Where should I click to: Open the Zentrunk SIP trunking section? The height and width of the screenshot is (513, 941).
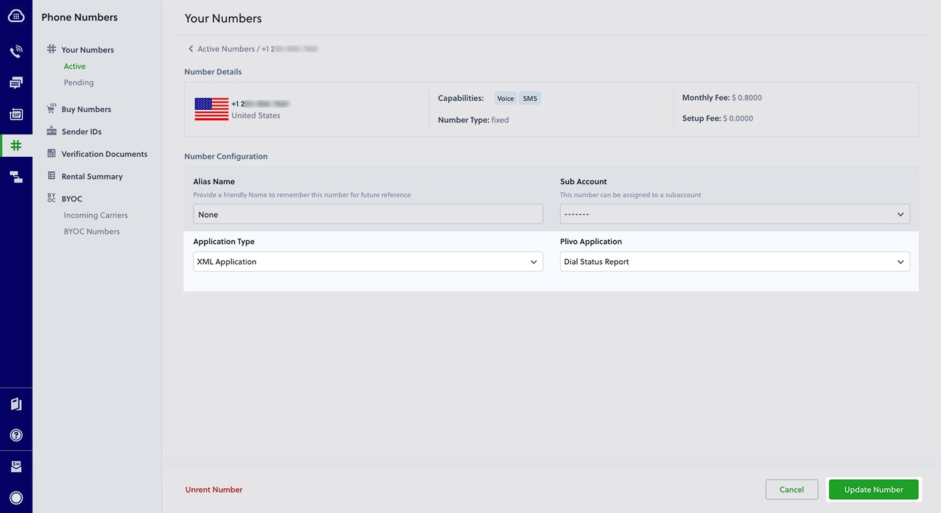[16, 113]
